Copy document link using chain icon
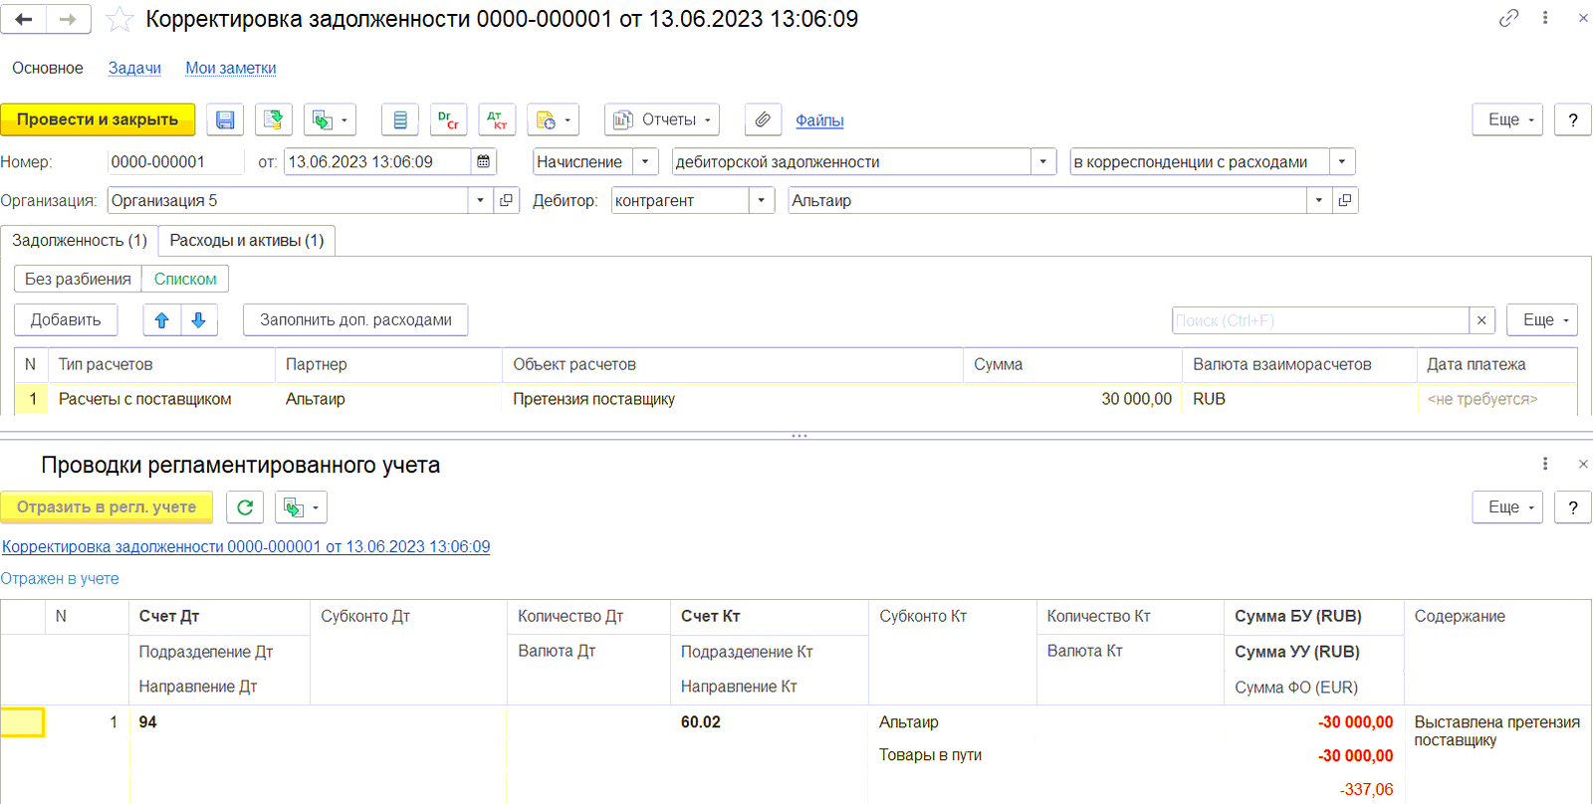 pos(1509,18)
